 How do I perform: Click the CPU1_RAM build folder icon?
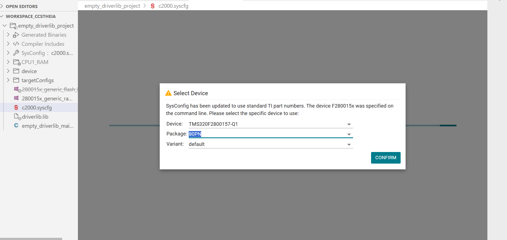(x=17, y=62)
